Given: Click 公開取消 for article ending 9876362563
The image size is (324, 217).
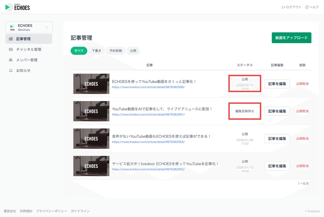Looking at the screenshot, I should (302, 139).
